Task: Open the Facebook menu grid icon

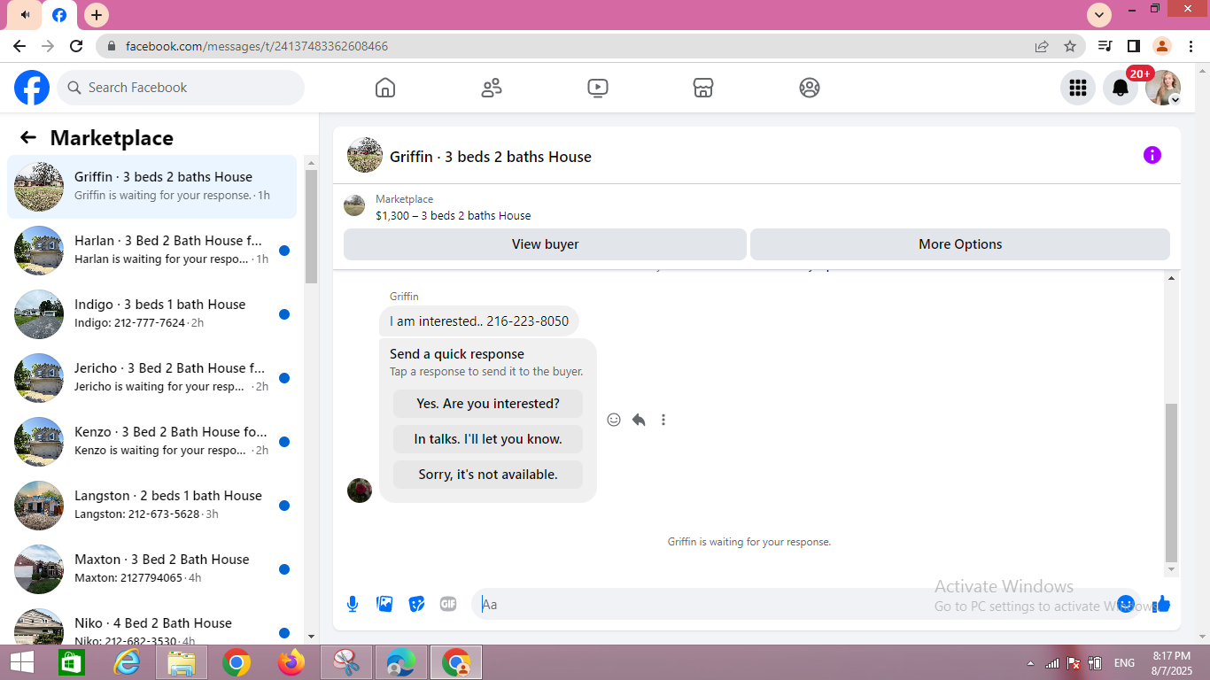Action: tap(1078, 88)
